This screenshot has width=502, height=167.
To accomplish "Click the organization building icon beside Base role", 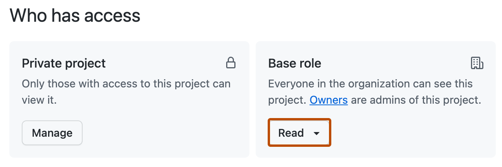I will 477,63.
